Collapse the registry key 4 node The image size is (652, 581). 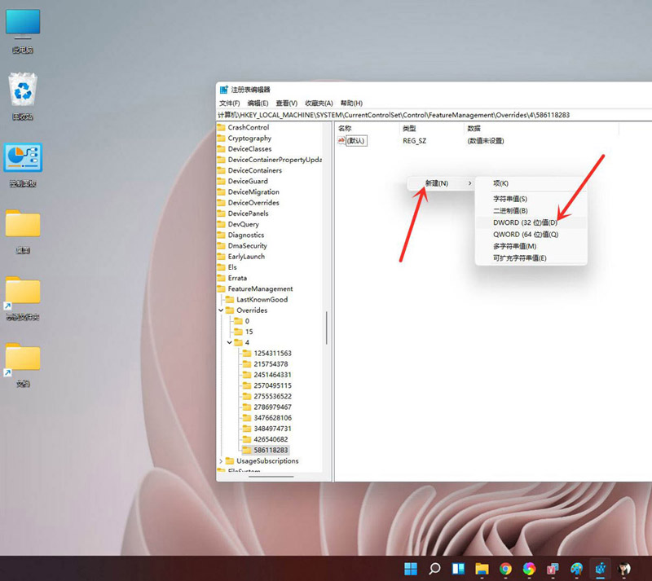[229, 342]
